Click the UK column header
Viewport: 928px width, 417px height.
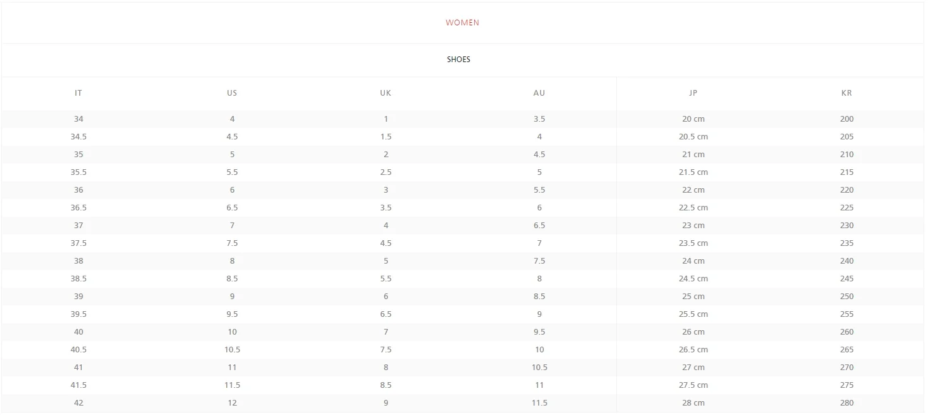(385, 93)
